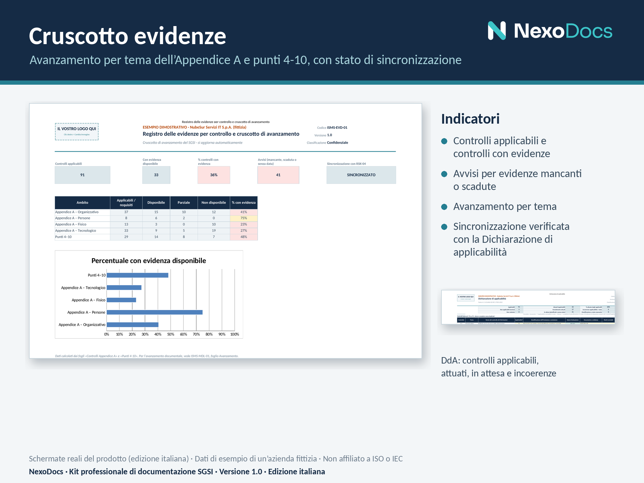Click the chart title 'Percentuale con evidenza disponibile'
The image size is (644, 483).
click(149, 260)
